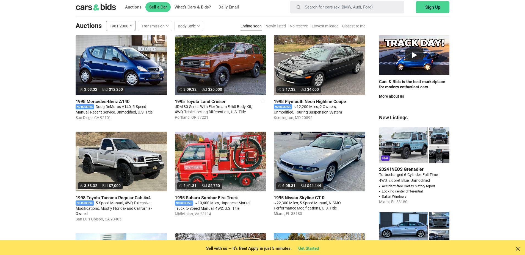Toggle the No reserve sort filter

[x=299, y=26]
